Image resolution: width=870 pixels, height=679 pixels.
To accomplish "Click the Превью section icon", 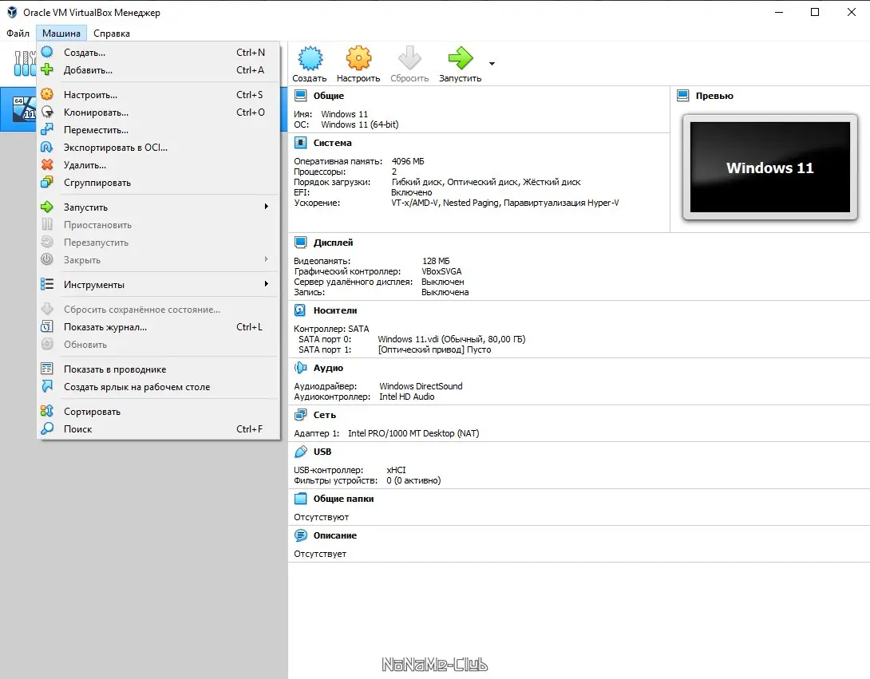I will pos(683,96).
